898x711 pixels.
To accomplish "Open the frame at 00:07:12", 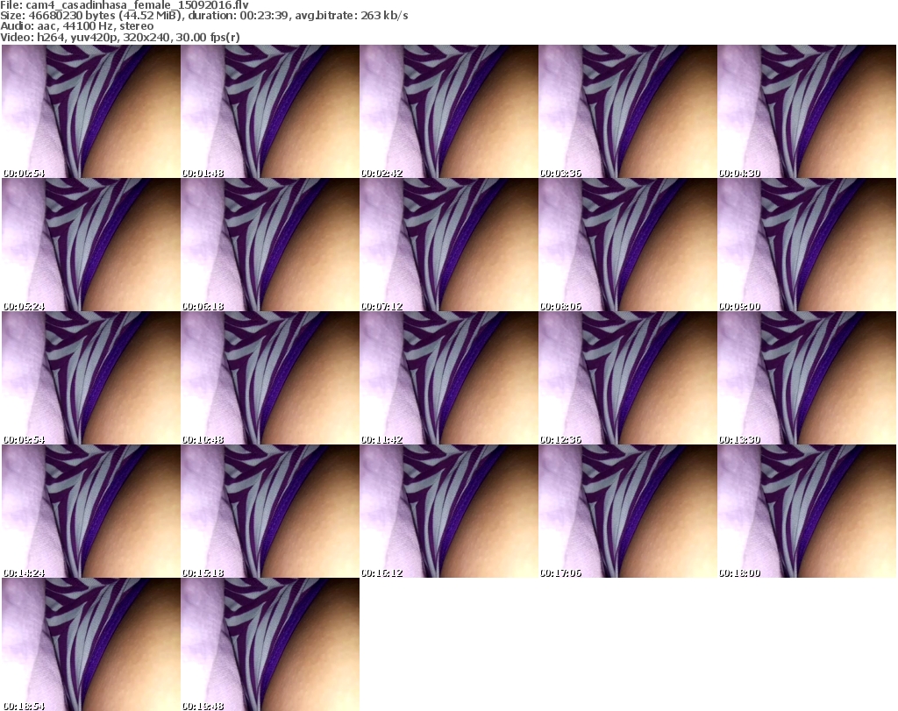I will [449, 245].
